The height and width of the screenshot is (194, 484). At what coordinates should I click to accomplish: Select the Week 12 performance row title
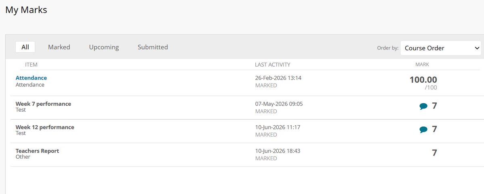tap(45, 127)
